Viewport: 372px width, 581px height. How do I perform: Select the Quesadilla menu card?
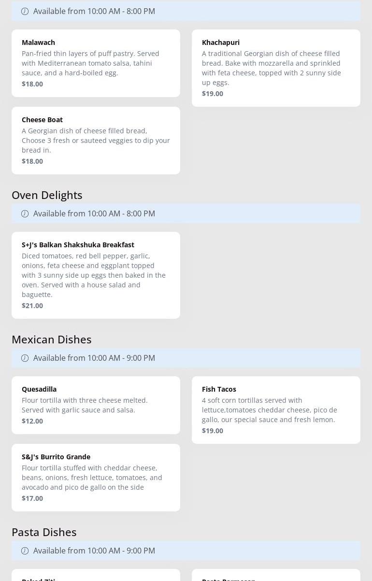pos(96,405)
